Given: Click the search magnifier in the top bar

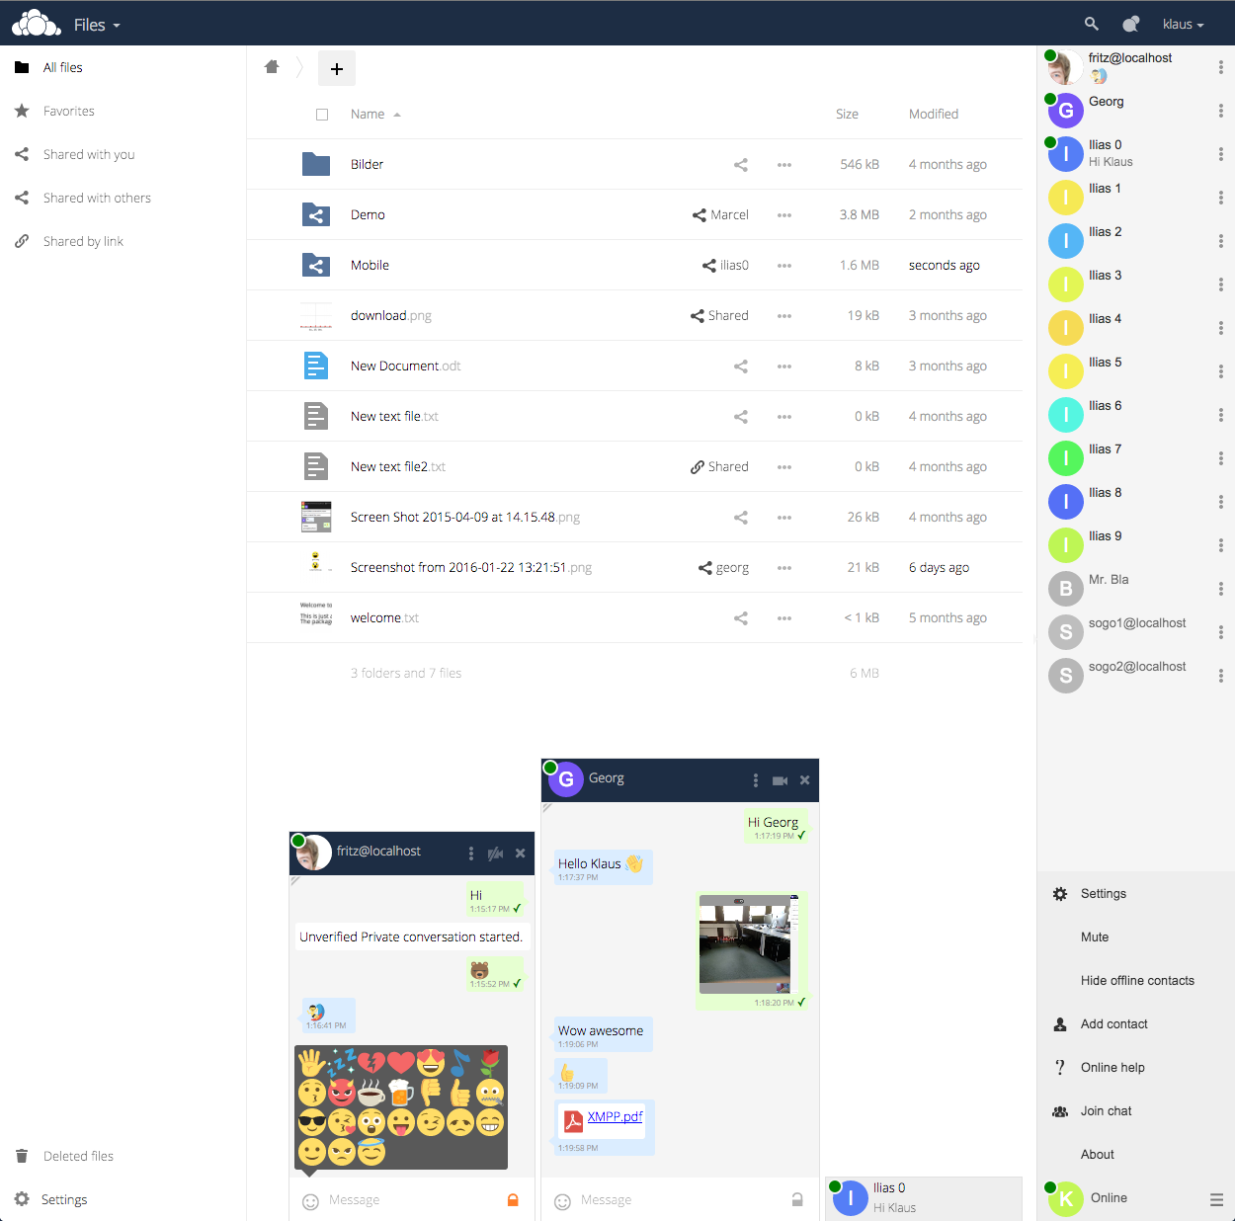Looking at the screenshot, I should click(x=1091, y=22).
